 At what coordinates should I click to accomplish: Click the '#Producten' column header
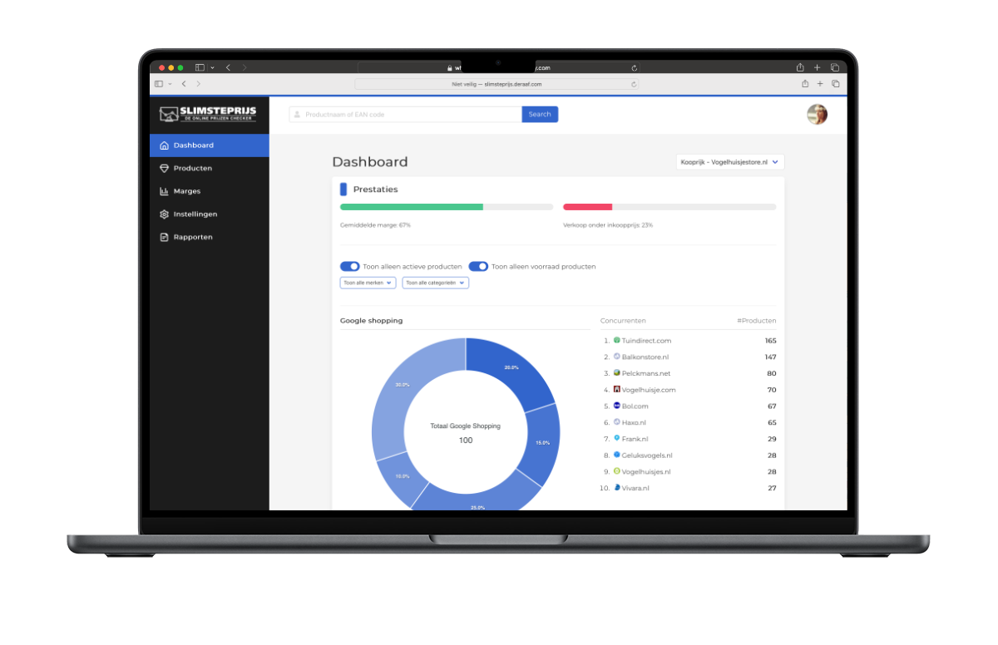coord(757,320)
